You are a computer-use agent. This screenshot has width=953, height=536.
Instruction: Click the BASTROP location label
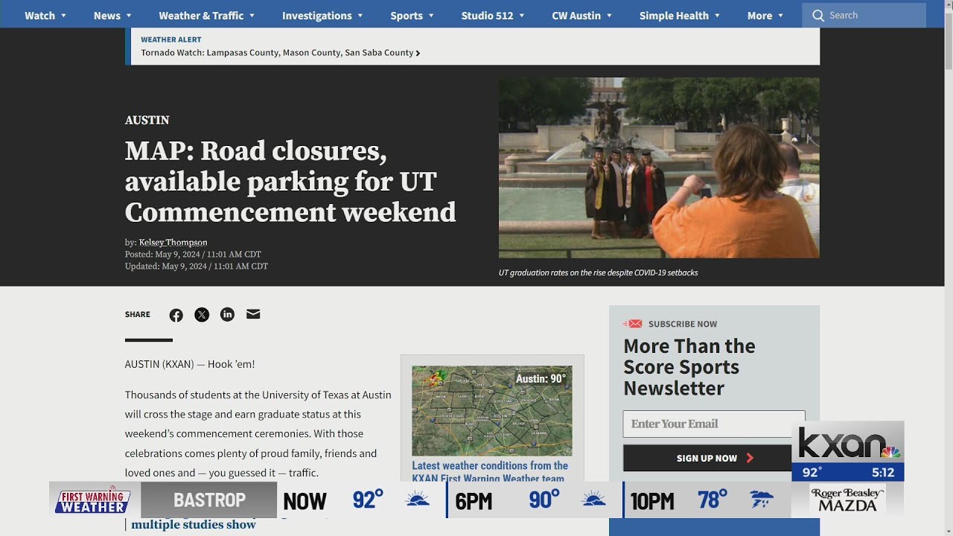click(209, 500)
